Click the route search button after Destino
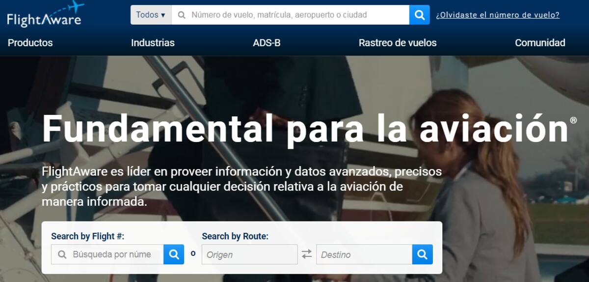589x282 pixels. (x=423, y=254)
